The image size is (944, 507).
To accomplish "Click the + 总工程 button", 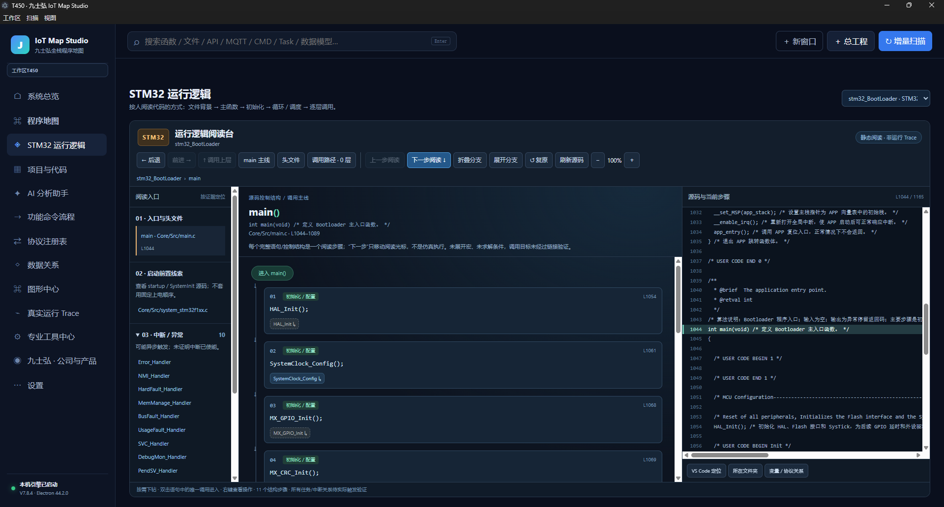I will tap(851, 41).
